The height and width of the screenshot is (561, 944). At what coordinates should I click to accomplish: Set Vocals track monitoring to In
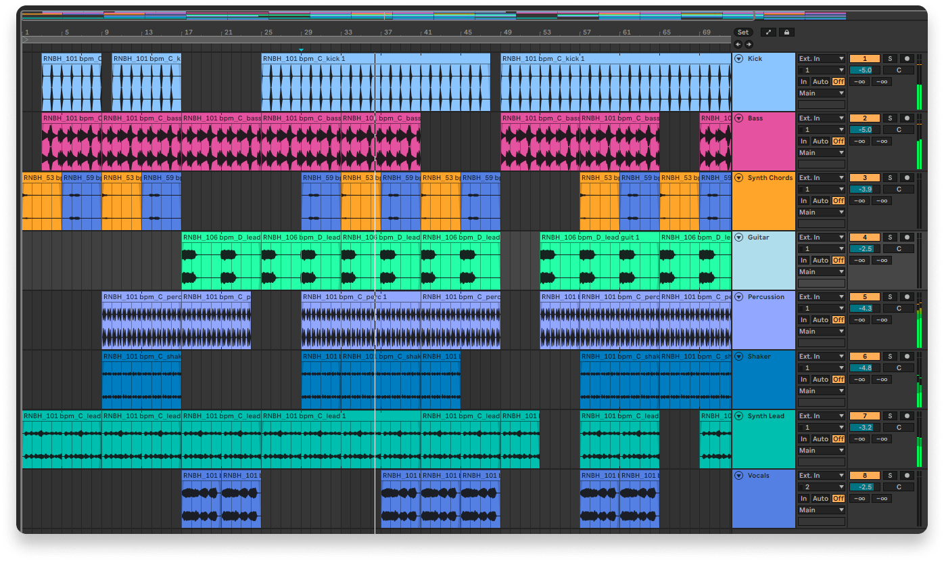click(803, 499)
